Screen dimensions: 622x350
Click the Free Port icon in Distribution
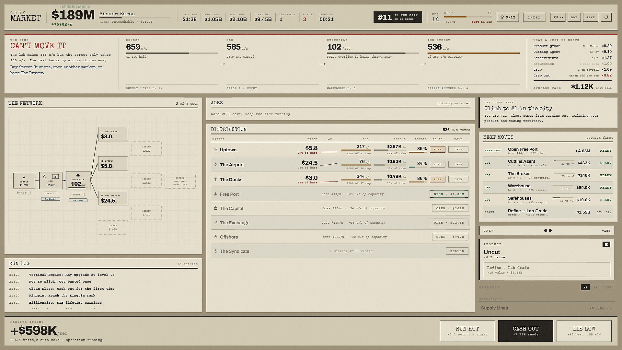tap(215, 194)
